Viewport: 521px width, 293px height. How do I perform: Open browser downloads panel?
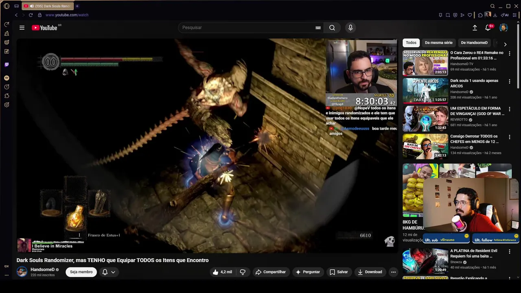(495, 15)
